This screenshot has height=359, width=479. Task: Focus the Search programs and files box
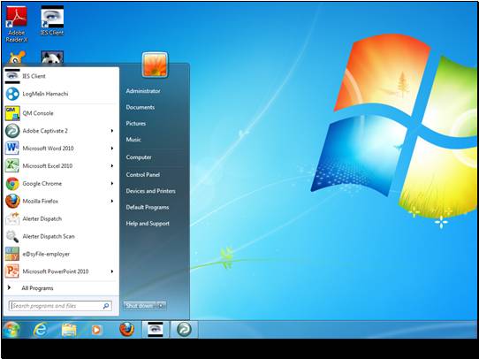(x=60, y=306)
